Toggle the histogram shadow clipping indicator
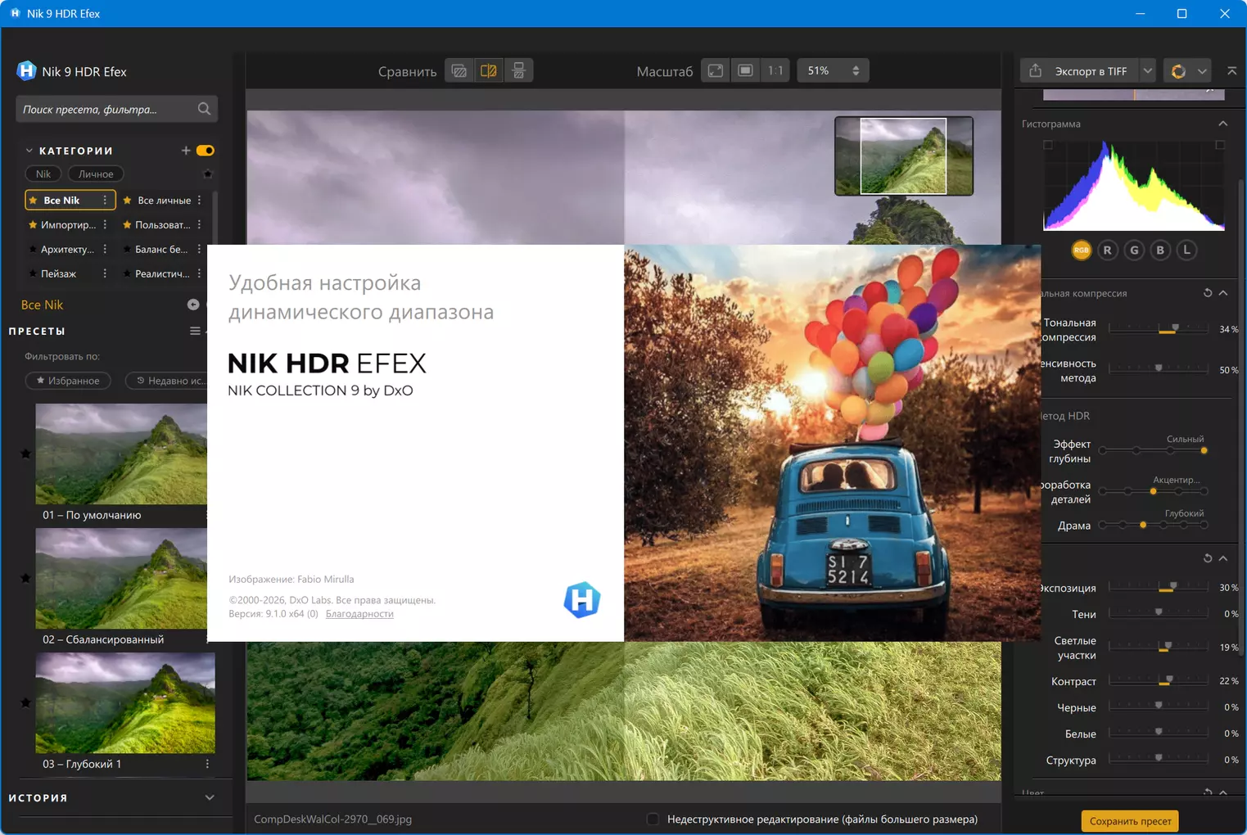This screenshot has height=835, width=1247. pos(1048,145)
